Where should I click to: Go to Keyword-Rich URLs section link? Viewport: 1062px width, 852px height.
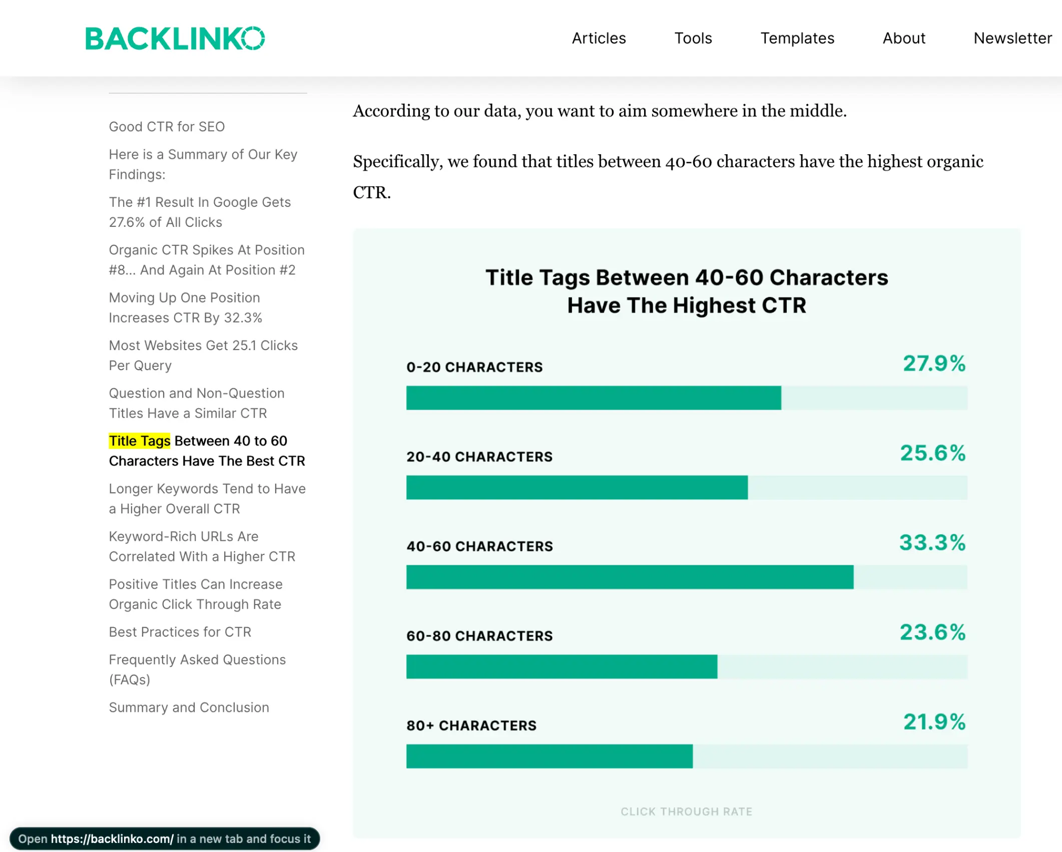click(x=202, y=546)
